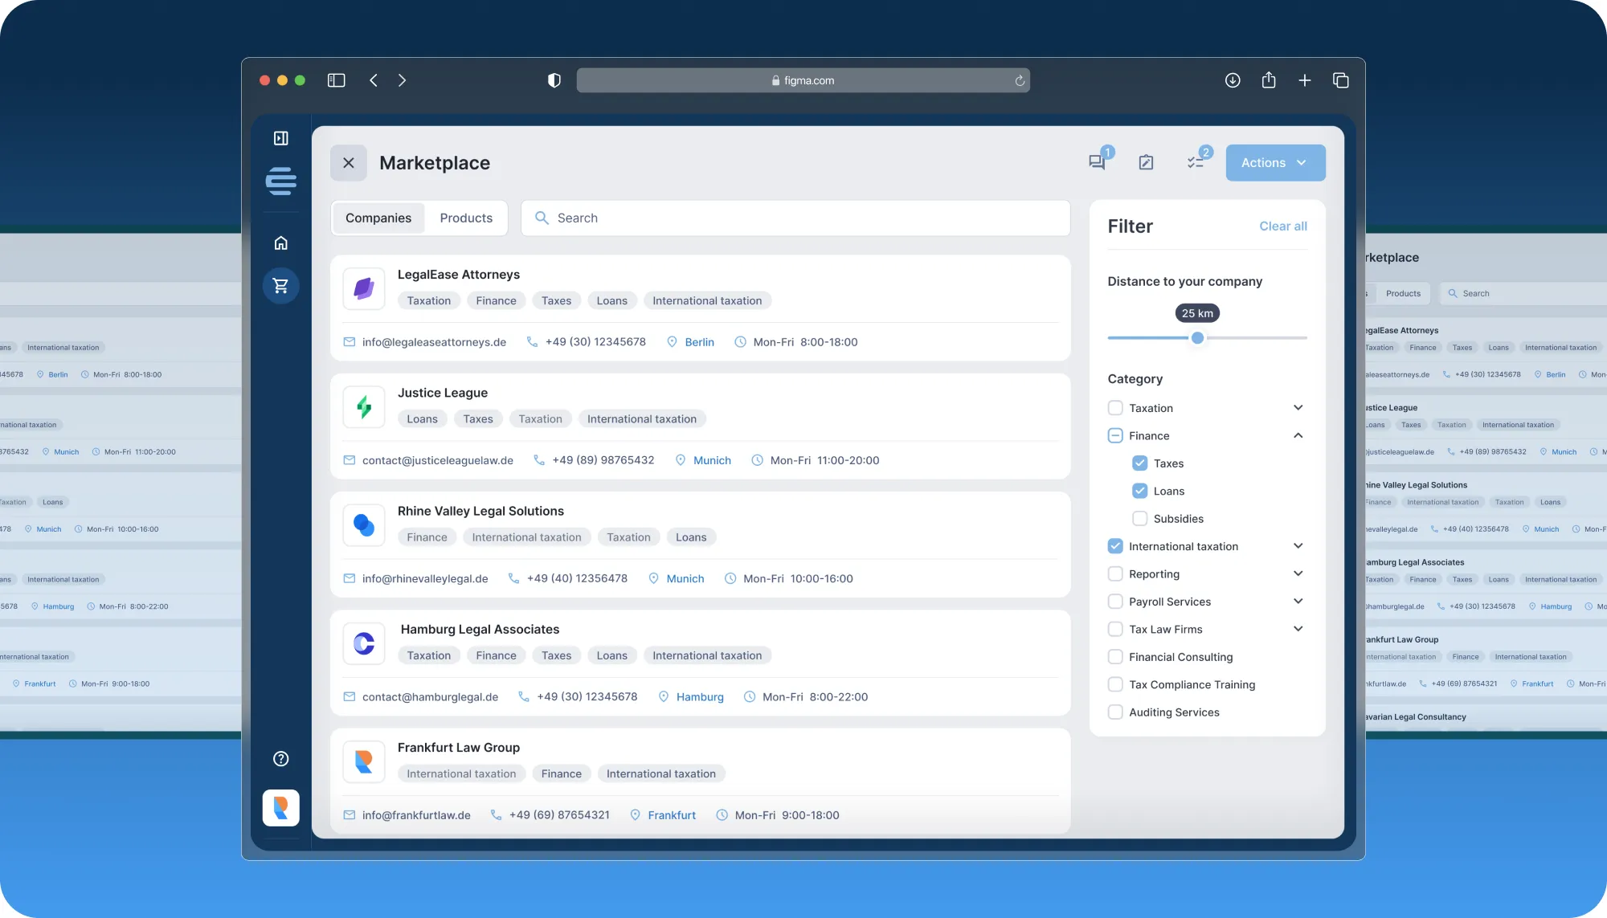Viewport: 1607px width, 918px height.
Task: Go to home in sidebar
Action: [x=280, y=243]
